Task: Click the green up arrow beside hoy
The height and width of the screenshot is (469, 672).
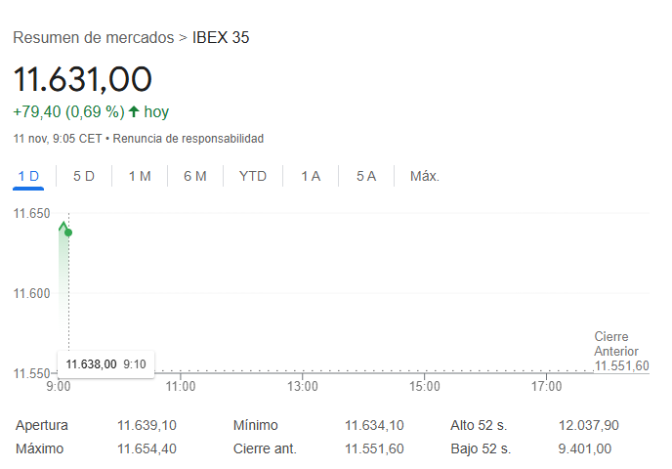Action: tap(134, 111)
